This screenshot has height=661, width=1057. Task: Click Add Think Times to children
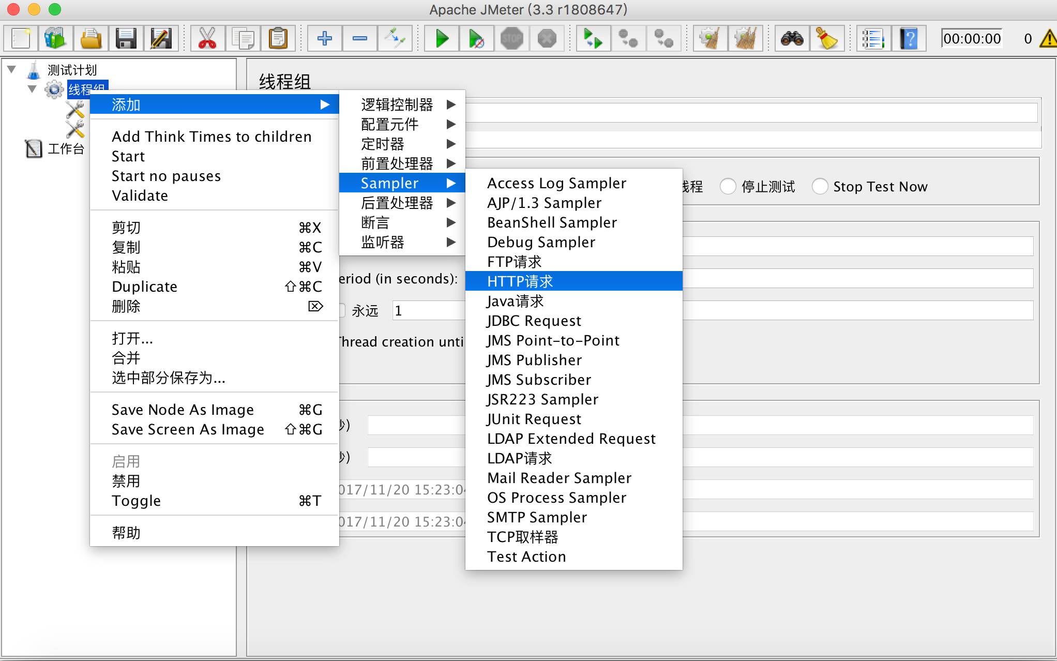(214, 137)
